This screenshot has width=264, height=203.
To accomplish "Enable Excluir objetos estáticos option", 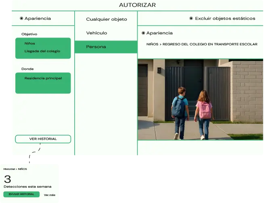I will (x=191, y=19).
